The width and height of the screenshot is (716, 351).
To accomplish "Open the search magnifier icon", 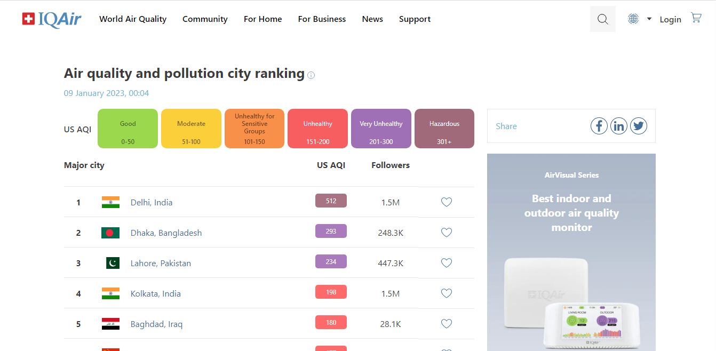I will (x=603, y=19).
